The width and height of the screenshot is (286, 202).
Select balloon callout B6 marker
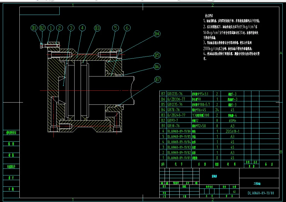[157, 66]
